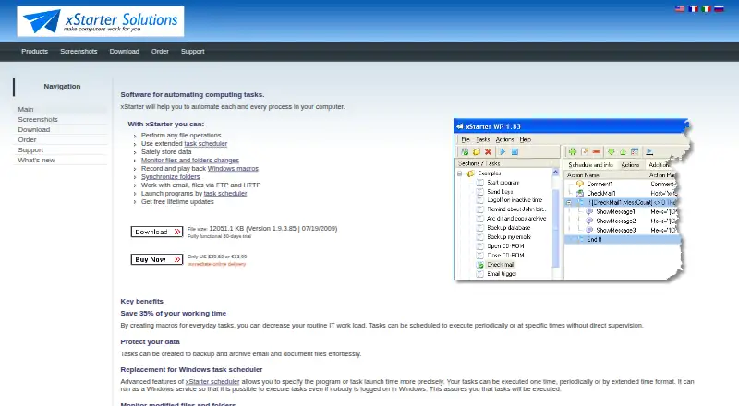
Task: Switch language using the US flag
Action: point(680,8)
